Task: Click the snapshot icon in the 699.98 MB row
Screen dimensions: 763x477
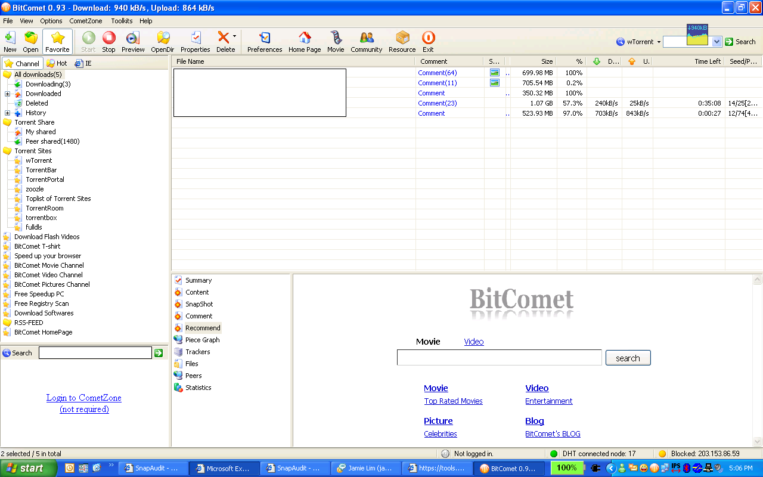Action: (x=494, y=73)
